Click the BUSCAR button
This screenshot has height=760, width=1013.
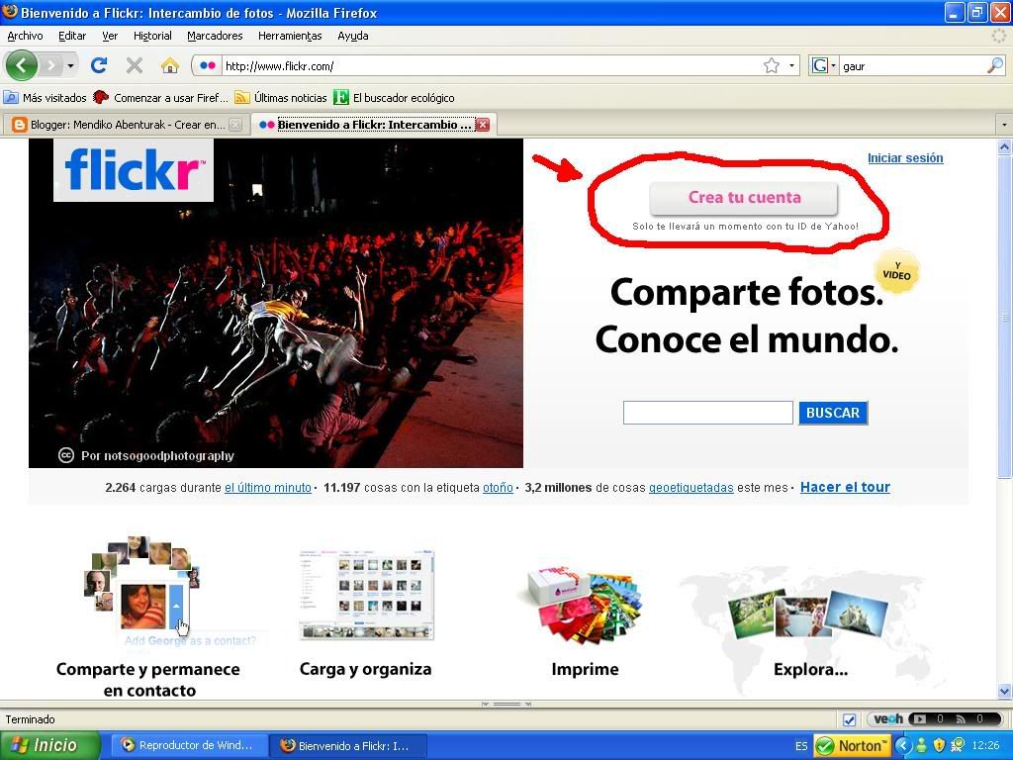coord(832,413)
